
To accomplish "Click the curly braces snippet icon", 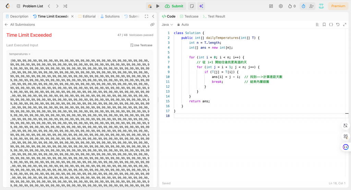I will (x=331, y=24).
